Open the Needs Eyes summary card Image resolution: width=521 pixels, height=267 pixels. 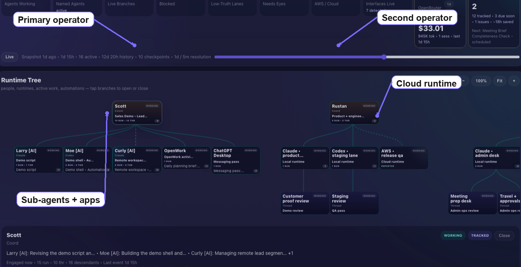(284, 8)
